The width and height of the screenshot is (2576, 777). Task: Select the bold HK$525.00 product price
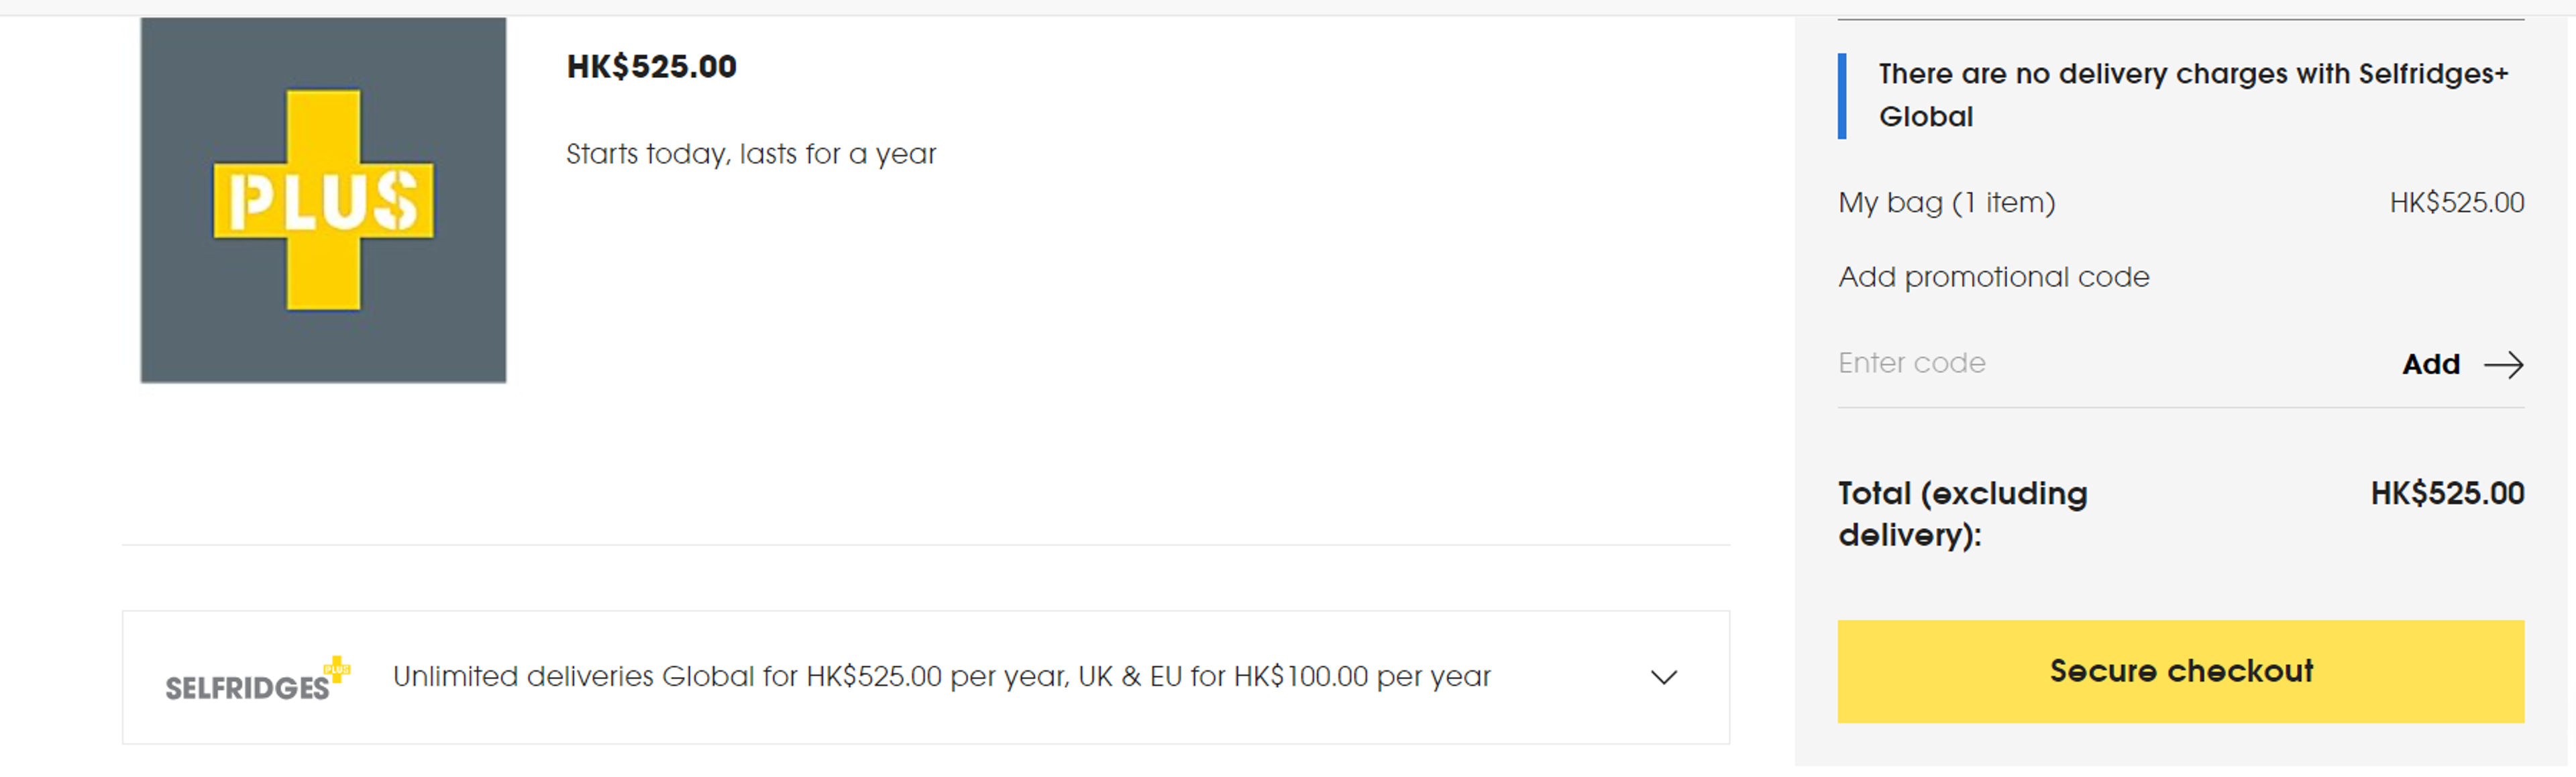pyautogui.click(x=651, y=67)
